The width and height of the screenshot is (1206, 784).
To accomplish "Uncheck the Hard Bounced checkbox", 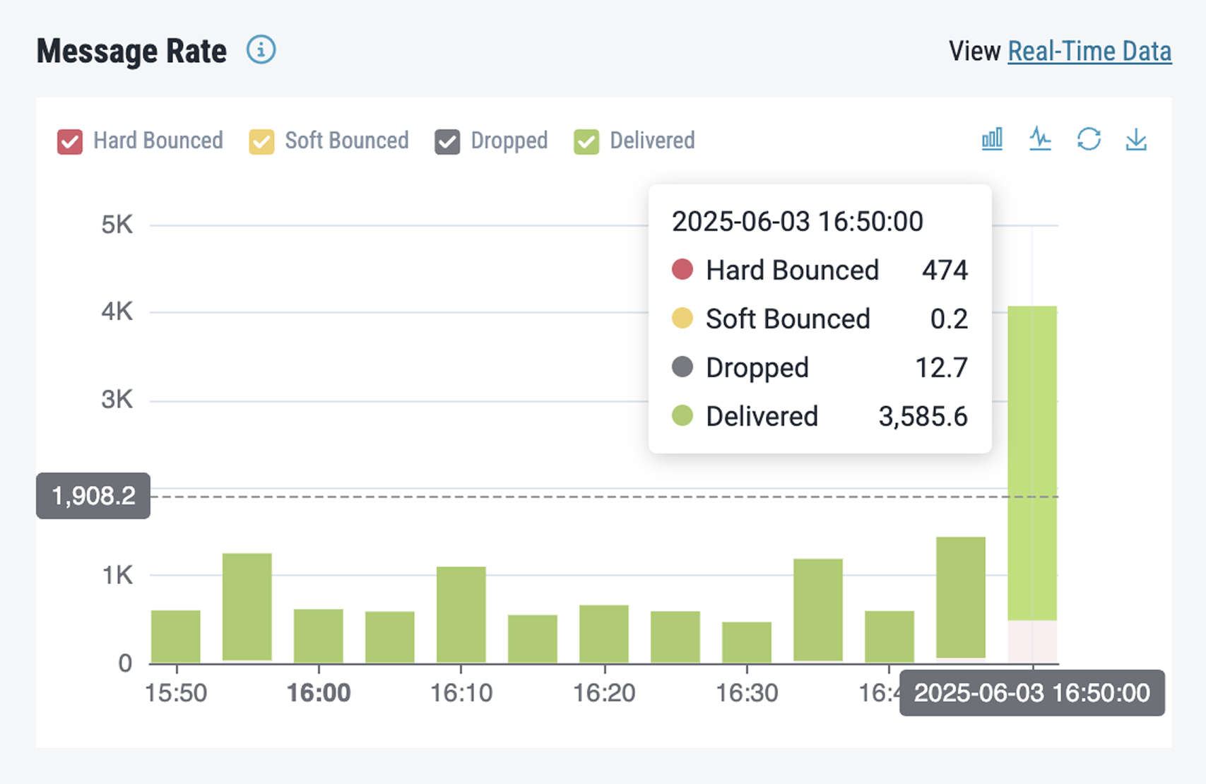I will point(70,141).
